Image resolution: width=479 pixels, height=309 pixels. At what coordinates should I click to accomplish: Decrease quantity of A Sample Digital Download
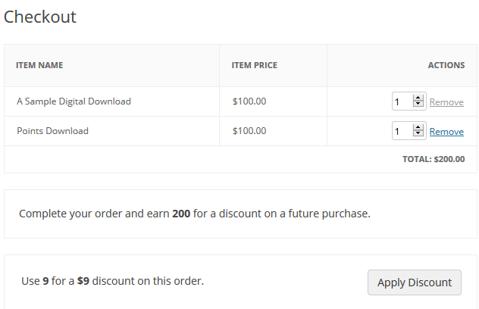coord(418,105)
